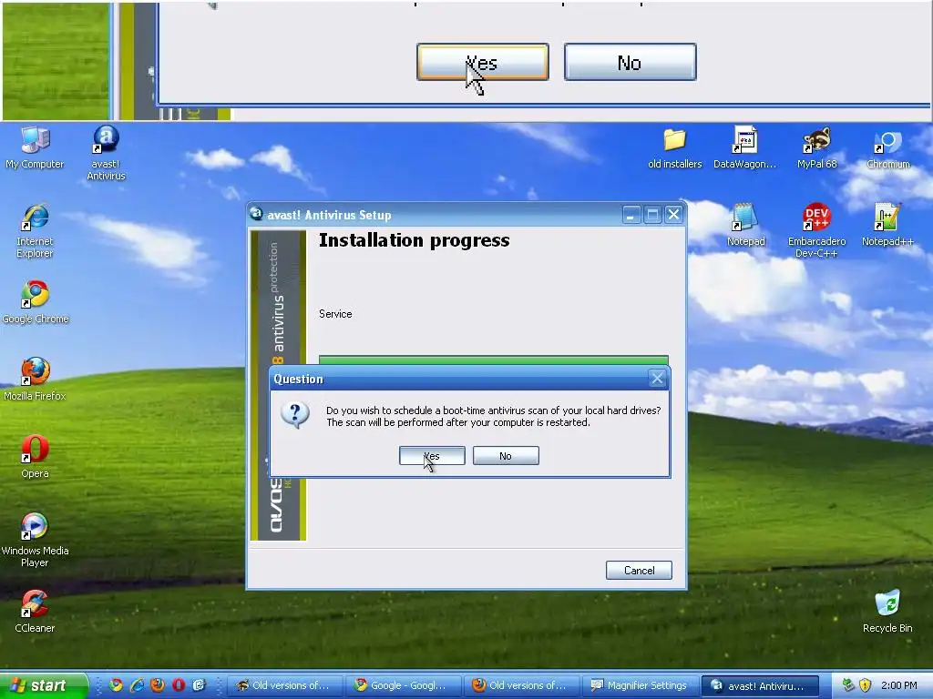Click the Safely Remove Hardware tray icon

pos(848,685)
